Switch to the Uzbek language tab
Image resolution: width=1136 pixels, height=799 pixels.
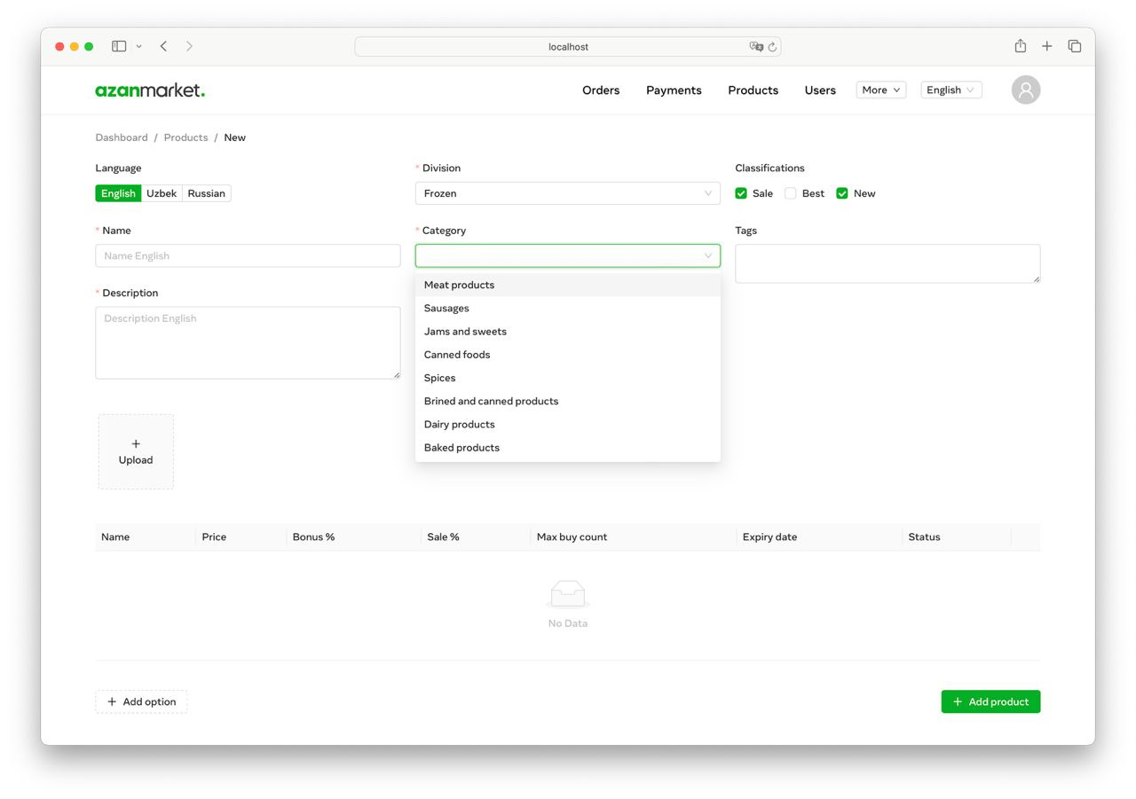pos(161,192)
